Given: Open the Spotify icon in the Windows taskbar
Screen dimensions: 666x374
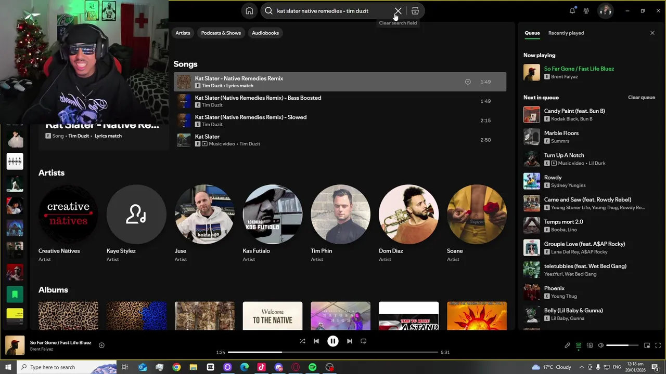Looking at the screenshot, I should pyautogui.click(x=312, y=367).
